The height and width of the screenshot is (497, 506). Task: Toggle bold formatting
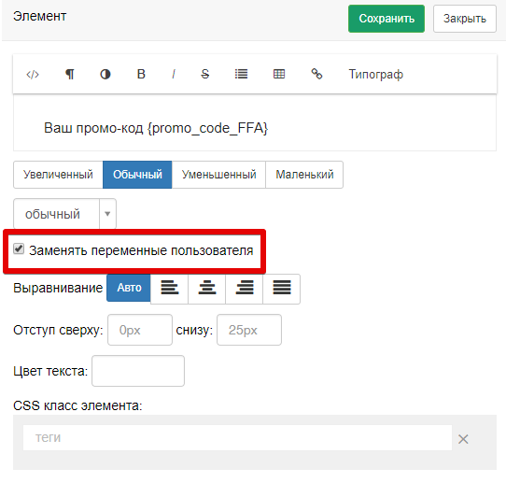click(141, 75)
